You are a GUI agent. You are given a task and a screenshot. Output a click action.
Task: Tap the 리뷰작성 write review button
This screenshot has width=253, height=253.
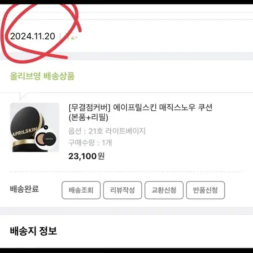tap(123, 190)
